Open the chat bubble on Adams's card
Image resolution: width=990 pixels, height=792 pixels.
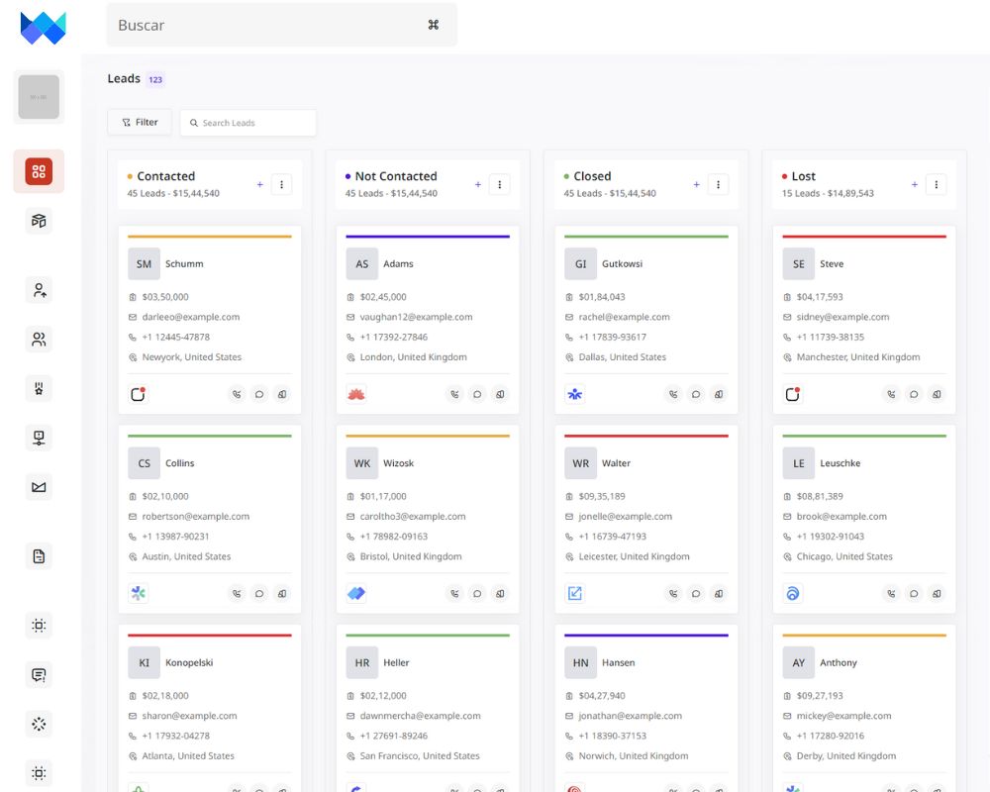[476, 393]
